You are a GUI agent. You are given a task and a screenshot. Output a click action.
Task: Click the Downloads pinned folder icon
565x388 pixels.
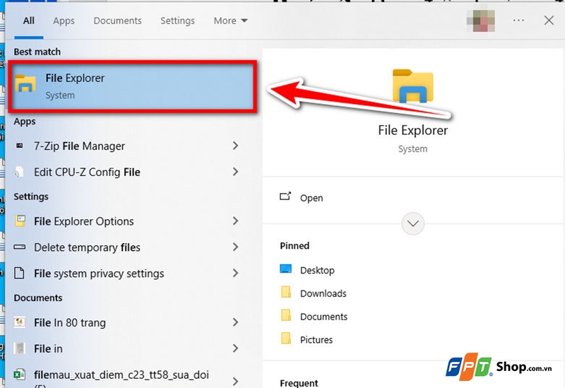click(x=286, y=293)
